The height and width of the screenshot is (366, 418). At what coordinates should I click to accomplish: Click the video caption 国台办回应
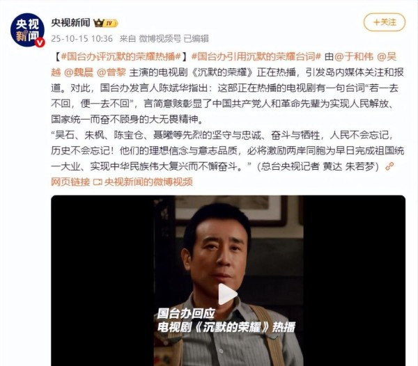point(186,314)
